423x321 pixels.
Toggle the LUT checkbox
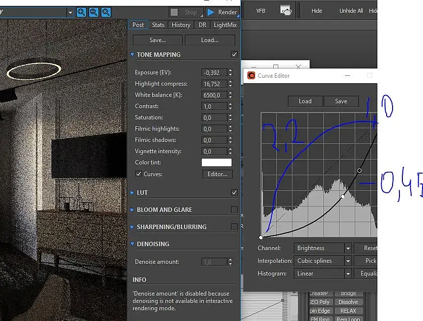234,193
